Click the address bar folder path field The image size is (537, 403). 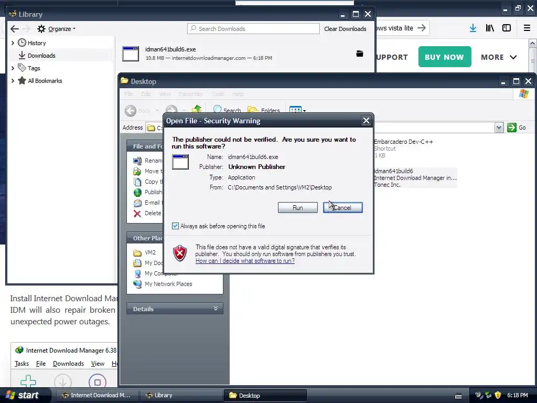pos(325,128)
